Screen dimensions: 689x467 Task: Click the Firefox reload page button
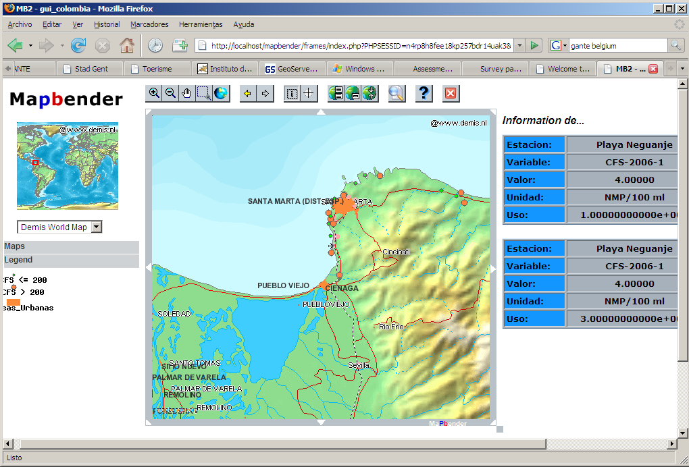click(x=78, y=45)
